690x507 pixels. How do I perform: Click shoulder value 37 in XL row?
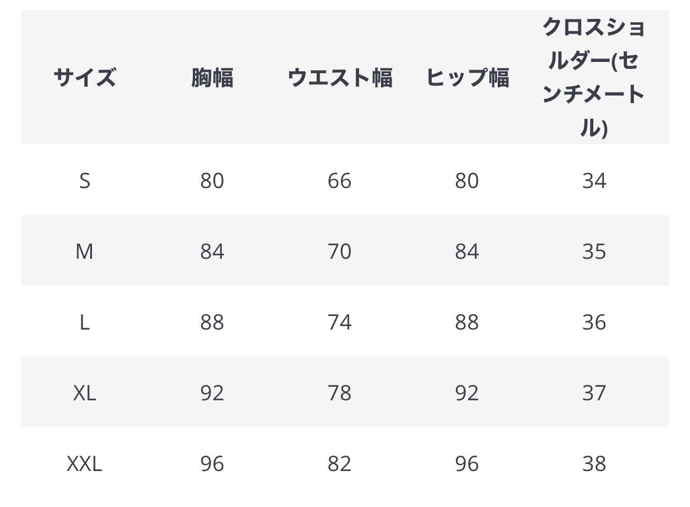[594, 393]
